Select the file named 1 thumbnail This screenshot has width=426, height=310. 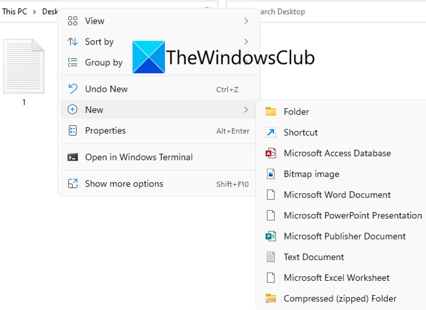point(24,66)
